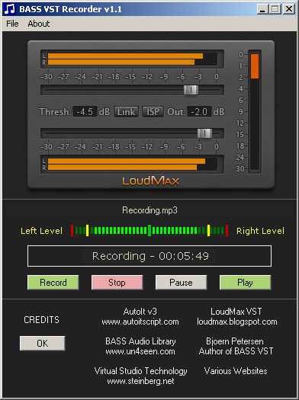Click the left/right level LED meter
The image size is (299, 400).
click(x=149, y=230)
